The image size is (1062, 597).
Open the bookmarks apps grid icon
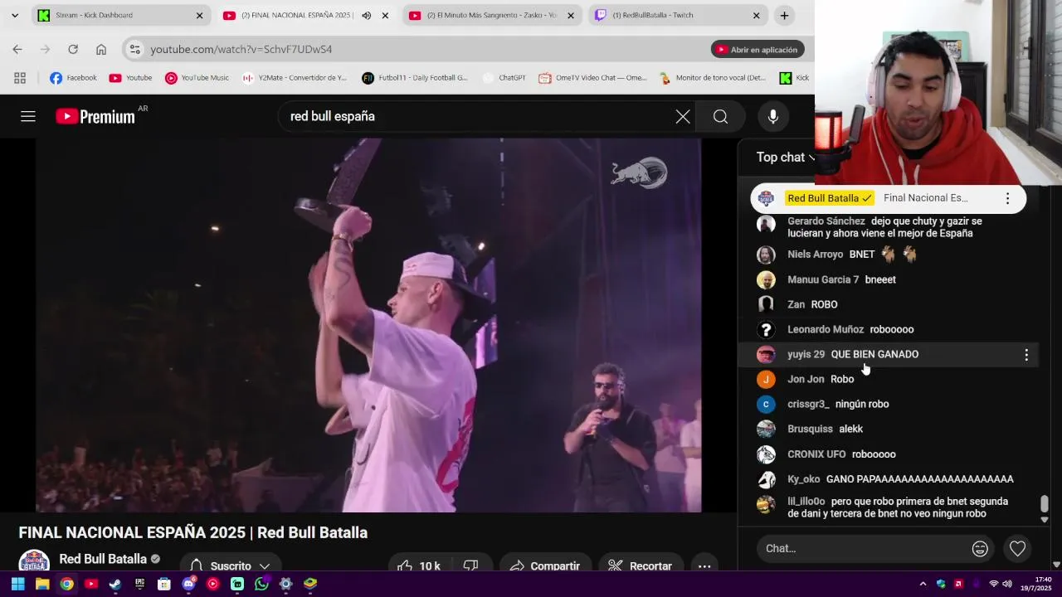tap(20, 78)
